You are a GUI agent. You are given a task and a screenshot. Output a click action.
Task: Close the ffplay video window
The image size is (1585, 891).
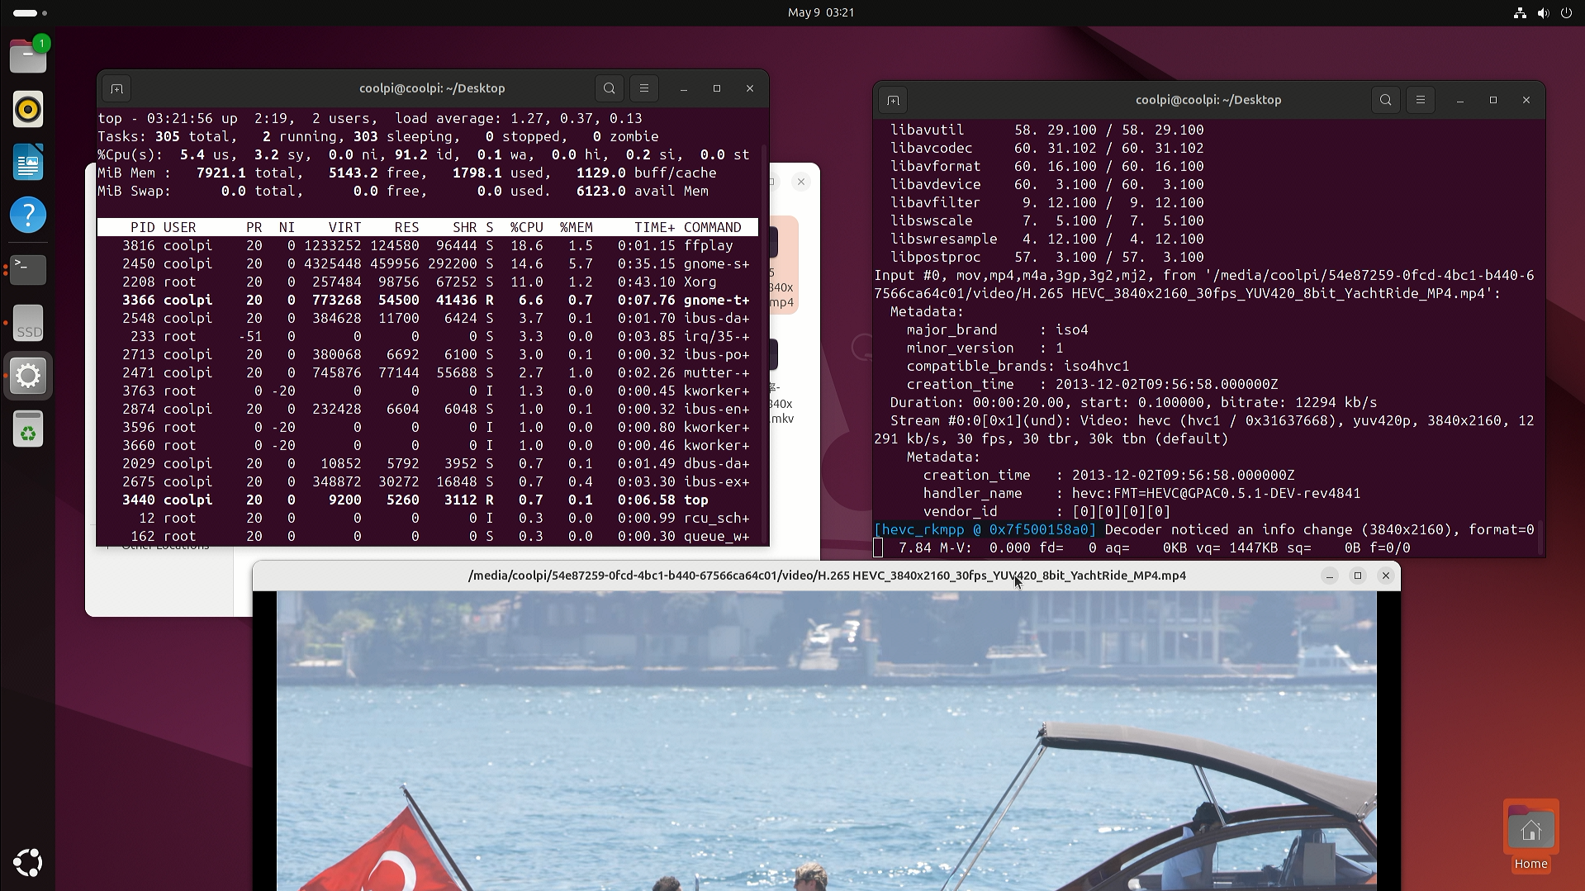point(1386,576)
